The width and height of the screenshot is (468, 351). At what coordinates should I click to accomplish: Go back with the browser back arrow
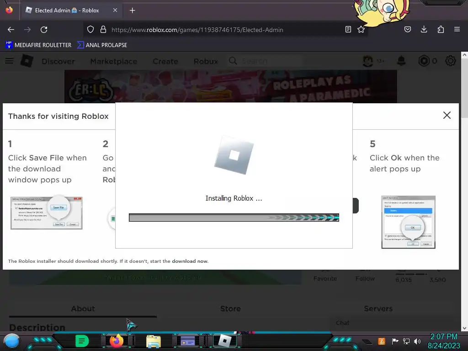(x=11, y=30)
